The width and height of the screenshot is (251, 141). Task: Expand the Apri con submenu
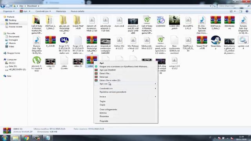coord(125,84)
